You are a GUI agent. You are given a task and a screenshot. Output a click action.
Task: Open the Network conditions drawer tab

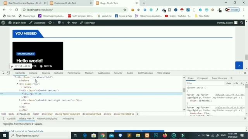pos(47,119)
